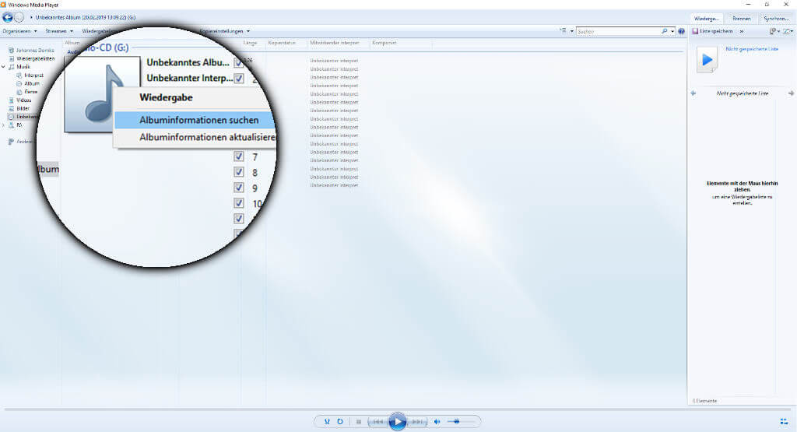Select Interpret under Musik

coord(30,76)
